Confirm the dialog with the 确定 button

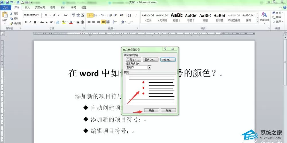(x=152, y=110)
